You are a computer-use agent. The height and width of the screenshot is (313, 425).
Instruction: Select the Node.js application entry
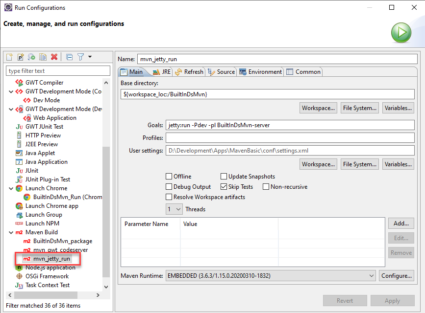[50, 268]
